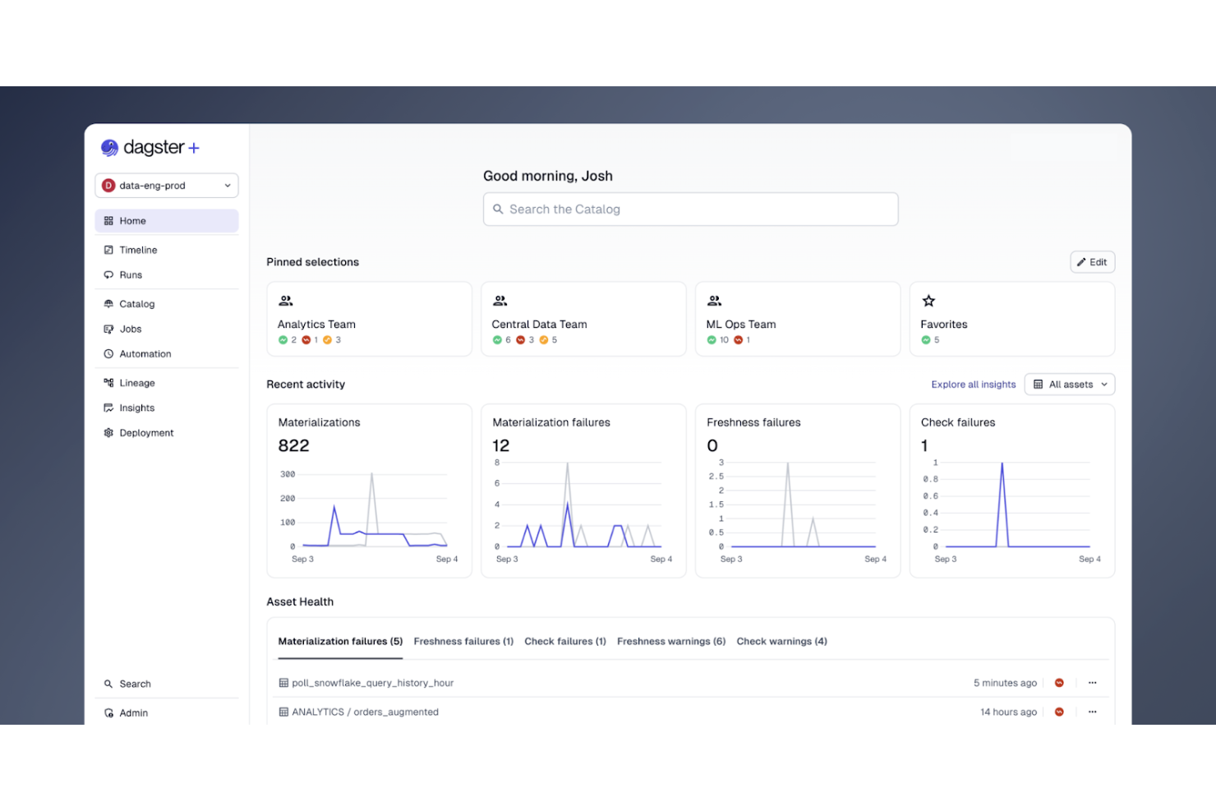Open Deployment settings from the sidebar
The width and height of the screenshot is (1216, 811).
[x=146, y=432]
